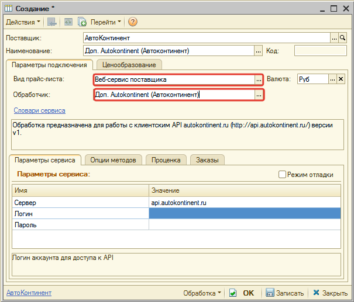Select the Сервер row name cell
This screenshot has width=354, height=302.
pyautogui.click(x=81, y=202)
